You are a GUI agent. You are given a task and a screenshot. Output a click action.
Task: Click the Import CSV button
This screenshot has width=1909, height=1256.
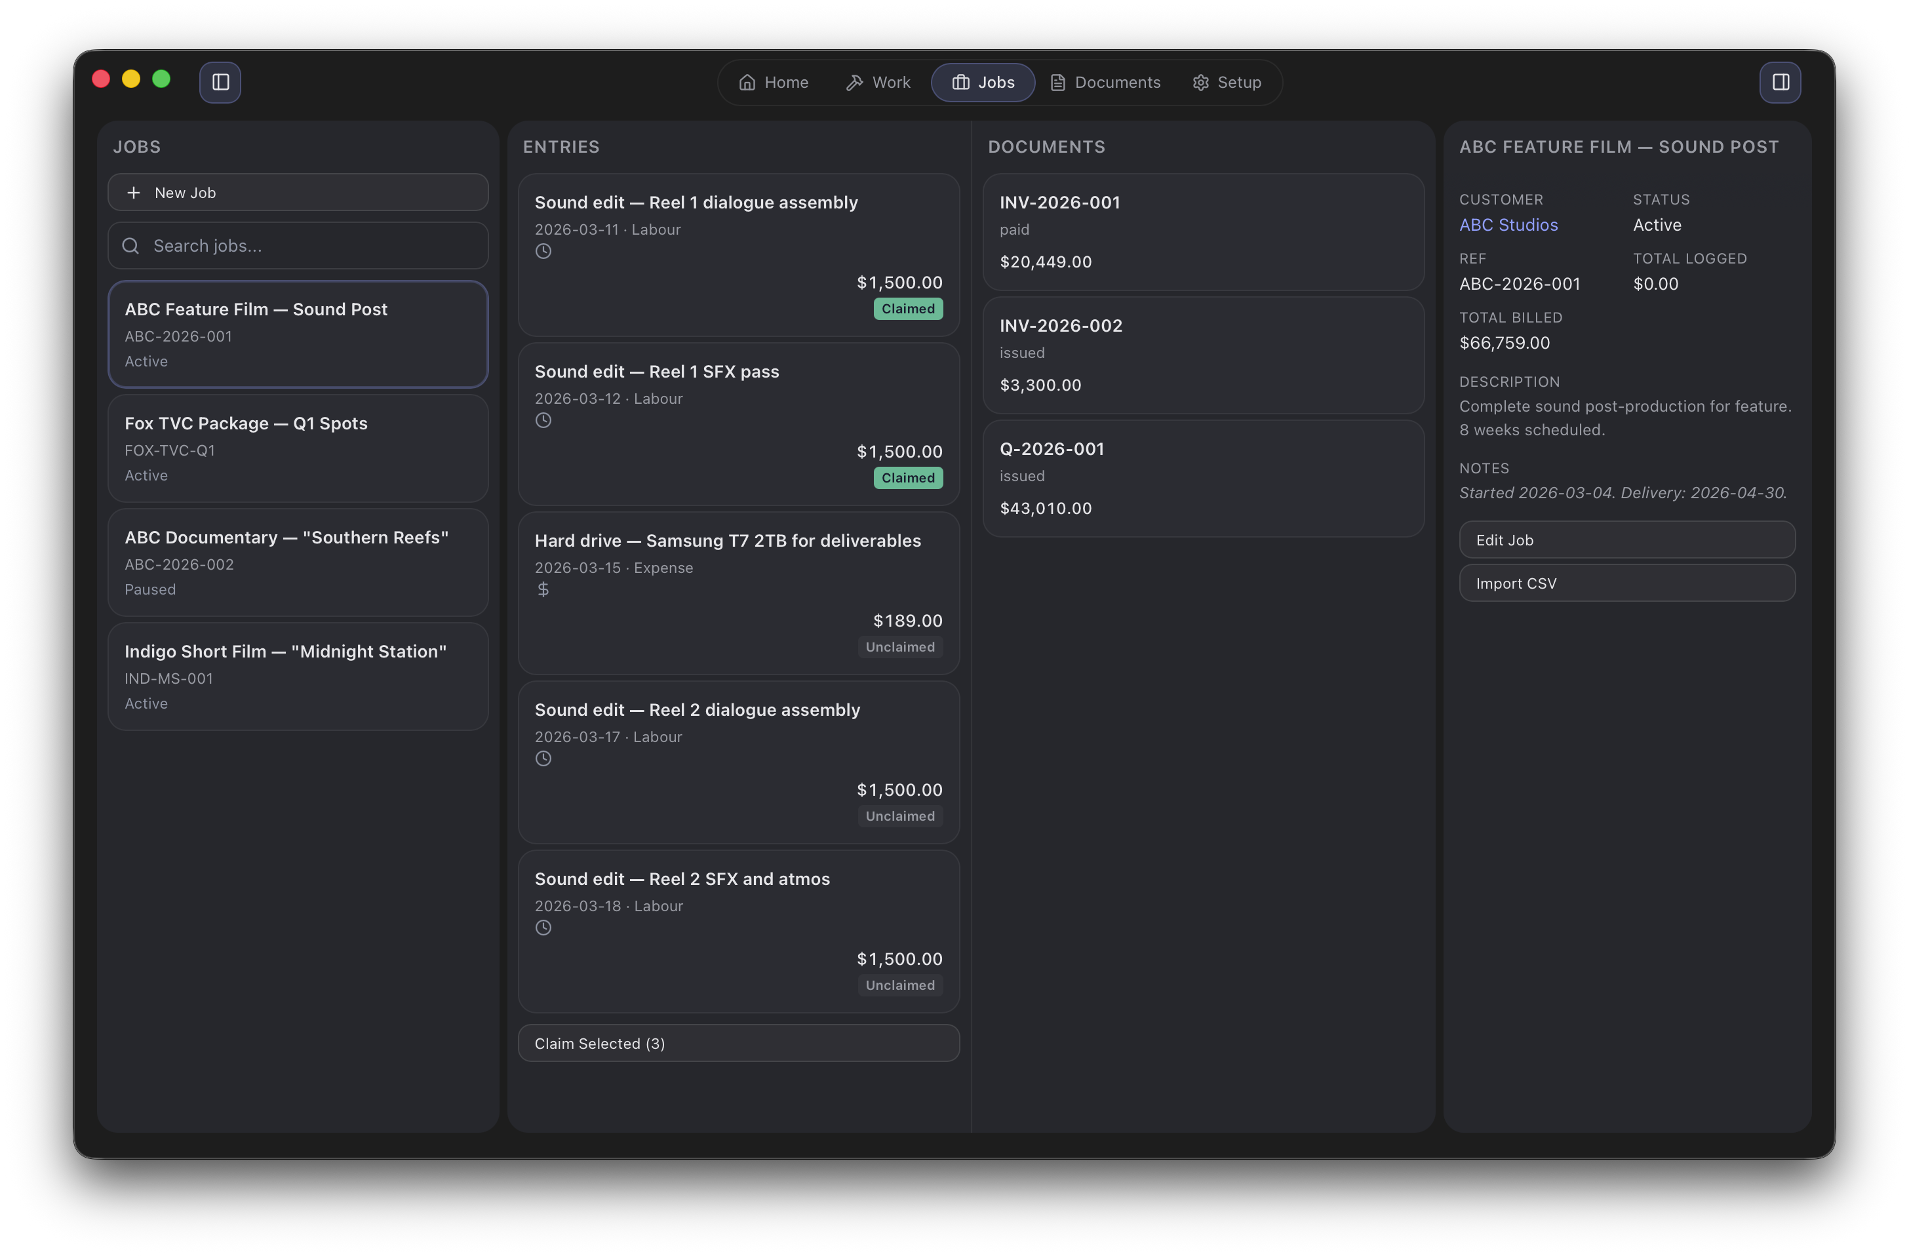click(1626, 583)
